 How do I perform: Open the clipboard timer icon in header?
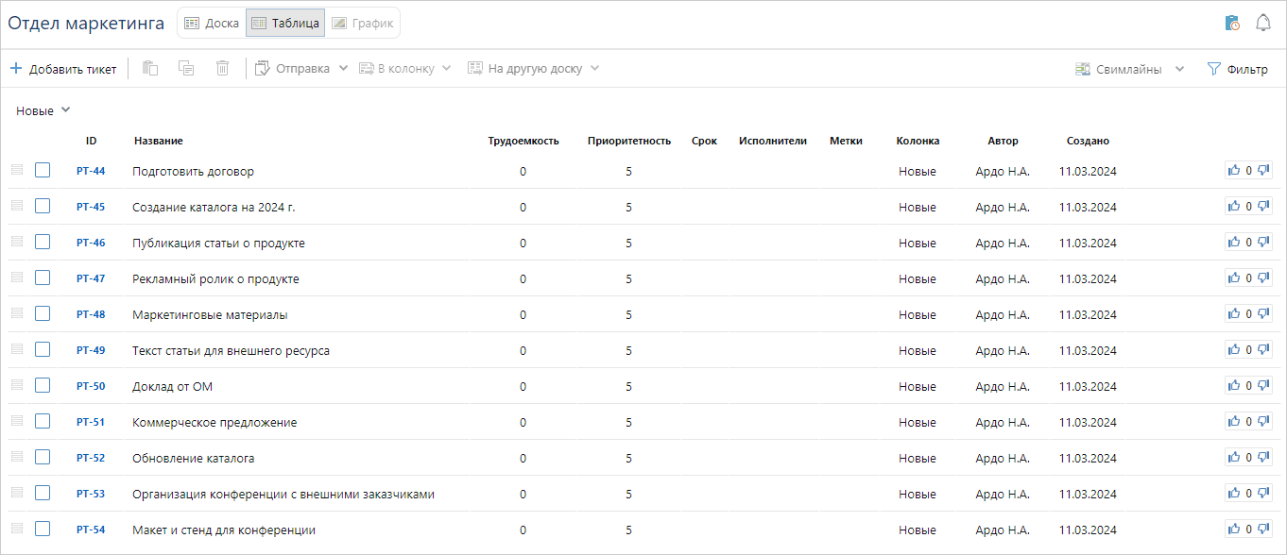(x=1231, y=23)
